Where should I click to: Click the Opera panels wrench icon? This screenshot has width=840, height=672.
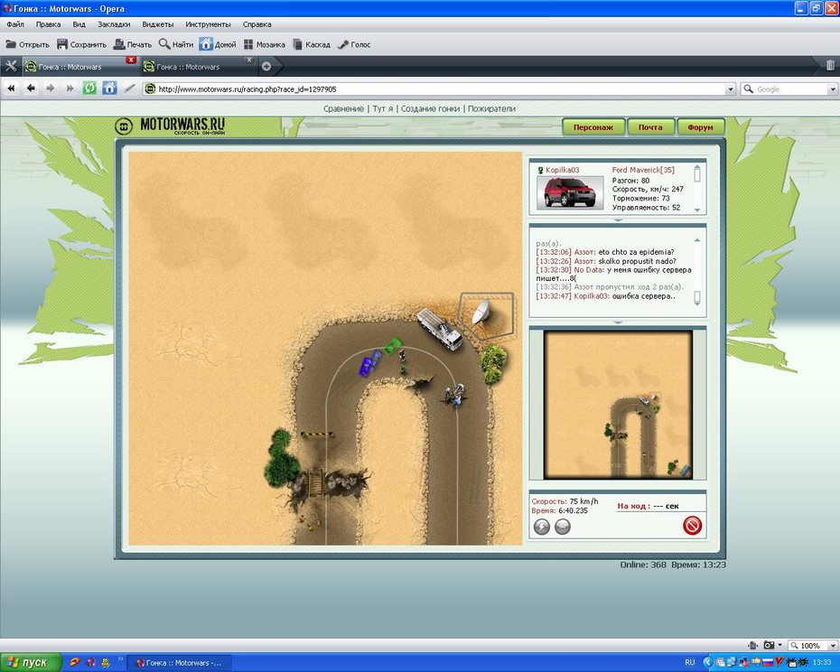10,67
